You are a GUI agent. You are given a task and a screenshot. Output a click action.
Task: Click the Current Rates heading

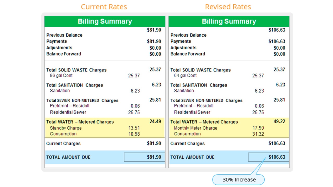104,7
